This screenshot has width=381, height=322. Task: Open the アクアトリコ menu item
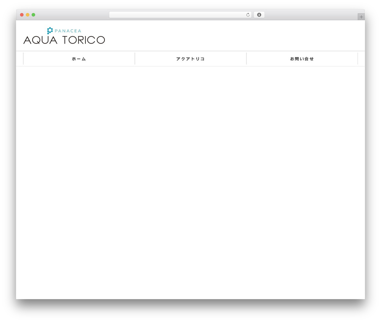click(190, 59)
